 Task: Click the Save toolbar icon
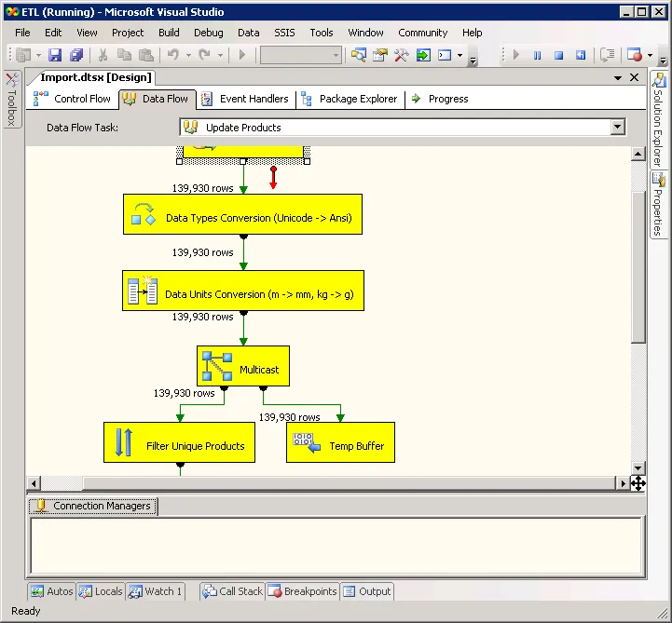pyautogui.click(x=55, y=56)
